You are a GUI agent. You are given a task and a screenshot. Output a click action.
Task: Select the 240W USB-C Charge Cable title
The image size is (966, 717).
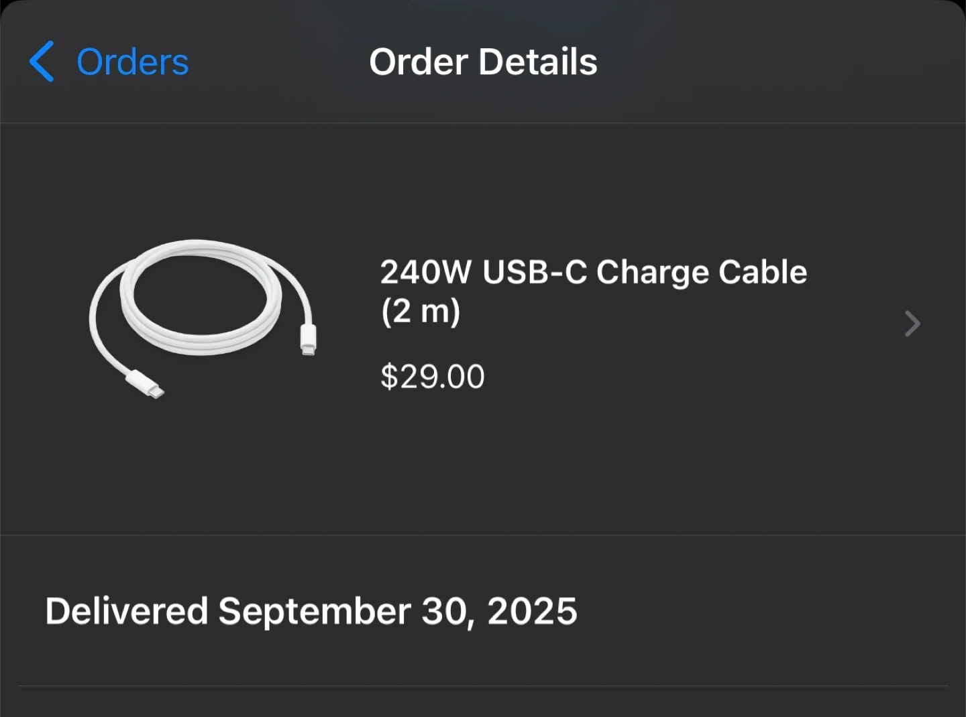pos(593,273)
